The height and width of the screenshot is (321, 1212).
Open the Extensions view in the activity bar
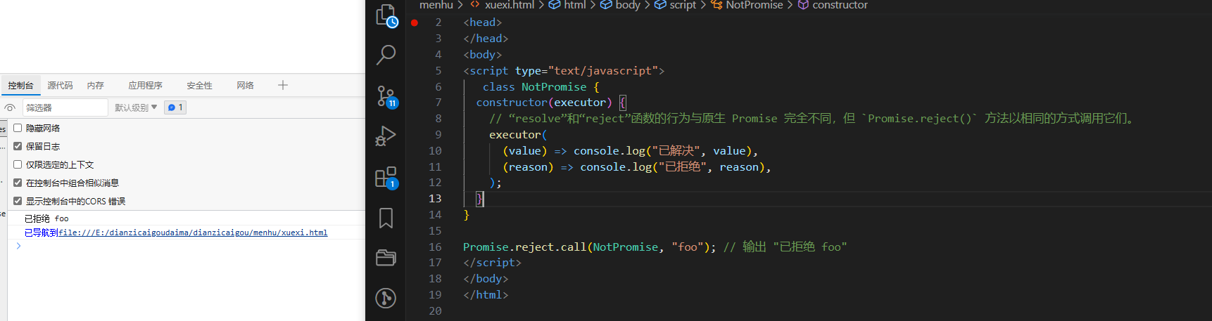pyautogui.click(x=386, y=177)
